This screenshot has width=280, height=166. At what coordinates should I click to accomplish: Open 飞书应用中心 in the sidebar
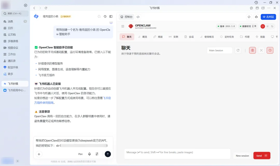coord(15,90)
